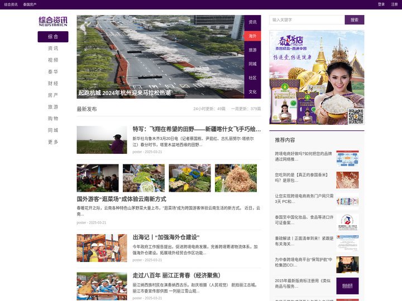402x301 pixels.
Task: Switch banner to 同城 tab
Action: pos(252,64)
